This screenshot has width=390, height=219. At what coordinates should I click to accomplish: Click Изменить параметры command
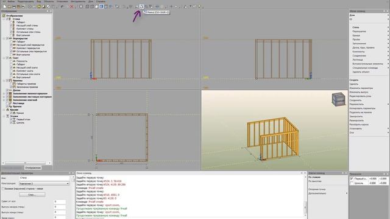coord(361,88)
